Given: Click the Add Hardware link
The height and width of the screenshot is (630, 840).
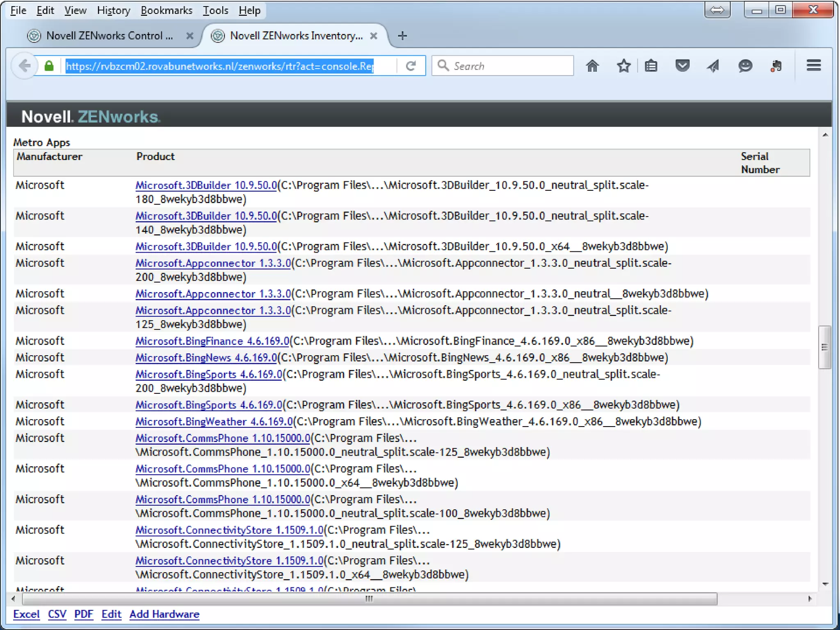Looking at the screenshot, I should click(x=164, y=614).
